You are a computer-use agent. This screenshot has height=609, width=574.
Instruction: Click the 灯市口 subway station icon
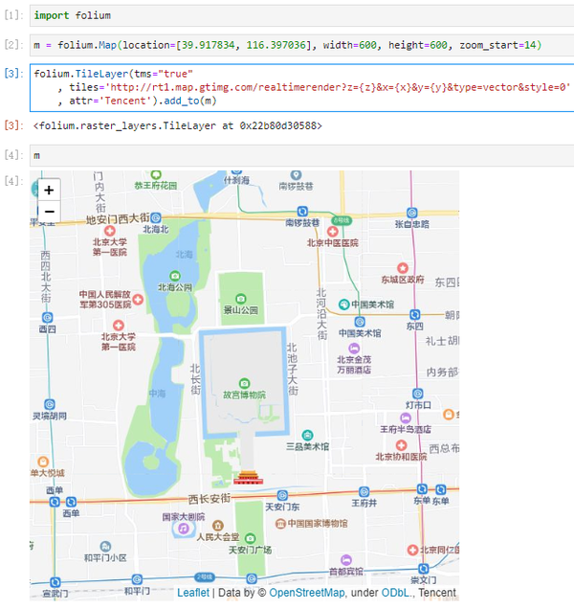(x=418, y=394)
